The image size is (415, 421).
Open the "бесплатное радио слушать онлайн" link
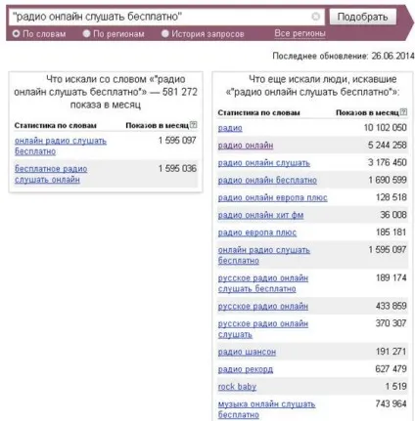coord(51,174)
